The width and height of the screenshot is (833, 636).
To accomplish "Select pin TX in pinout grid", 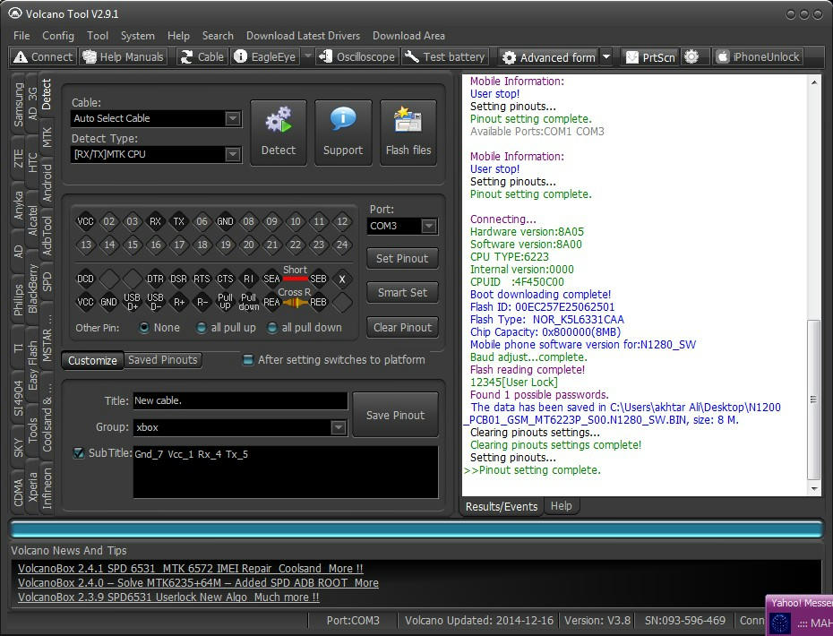I will [178, 221].
